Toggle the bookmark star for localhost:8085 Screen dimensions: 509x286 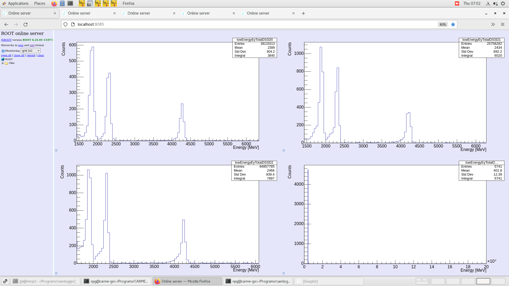[453, 24]
